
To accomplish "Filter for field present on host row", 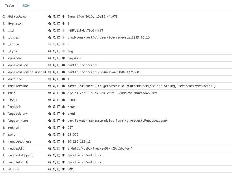I will pos(64,93).
